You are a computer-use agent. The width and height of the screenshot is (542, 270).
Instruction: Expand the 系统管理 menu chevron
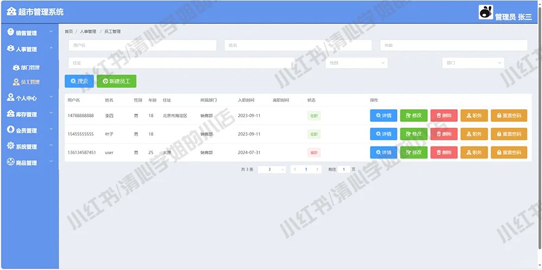(x=51, y=146)
